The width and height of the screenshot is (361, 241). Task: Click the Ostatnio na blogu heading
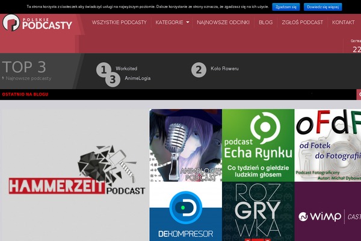click(25, 95)
